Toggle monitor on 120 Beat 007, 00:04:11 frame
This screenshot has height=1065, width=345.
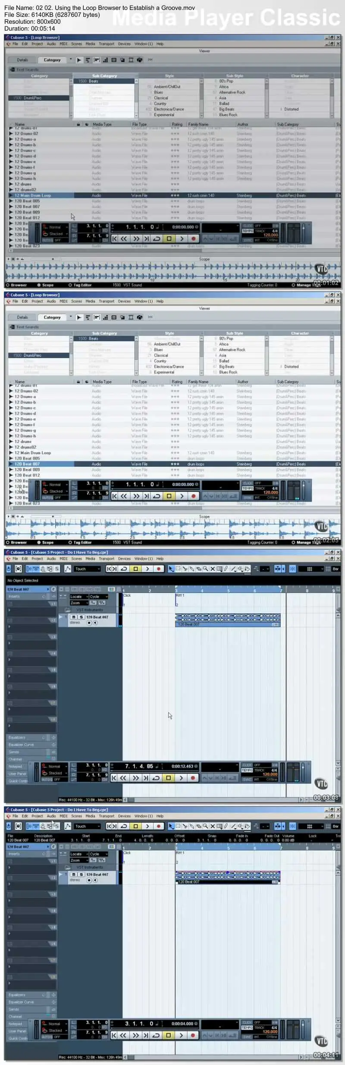(x=95, y=880)
